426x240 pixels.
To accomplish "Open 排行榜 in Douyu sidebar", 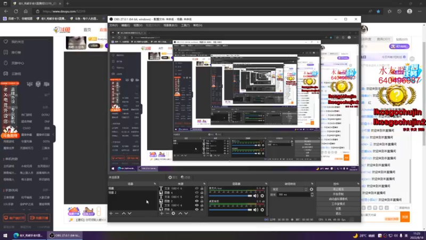I will point(16,52).
